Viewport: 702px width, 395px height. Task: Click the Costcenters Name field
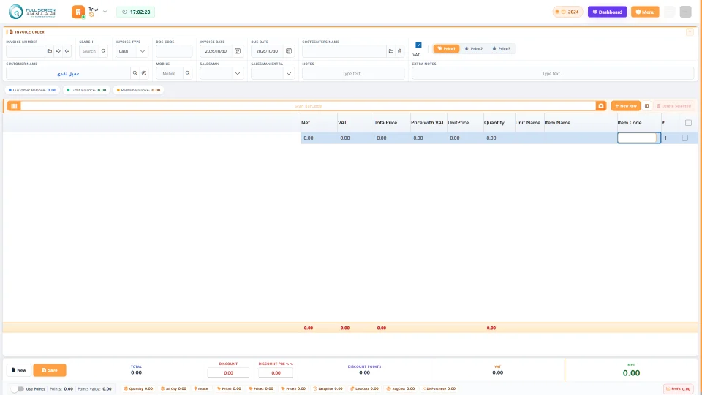click(x=344, y=51)
